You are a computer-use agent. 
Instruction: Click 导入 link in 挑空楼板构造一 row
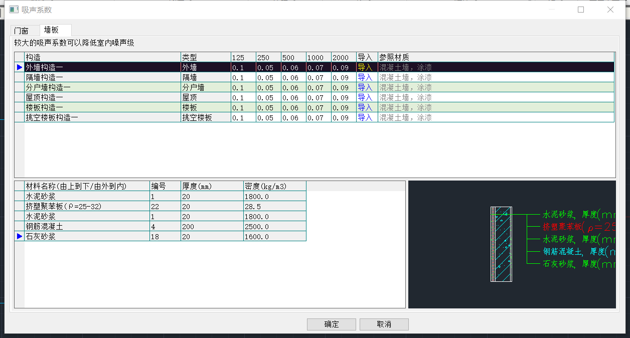pos(365,117)
